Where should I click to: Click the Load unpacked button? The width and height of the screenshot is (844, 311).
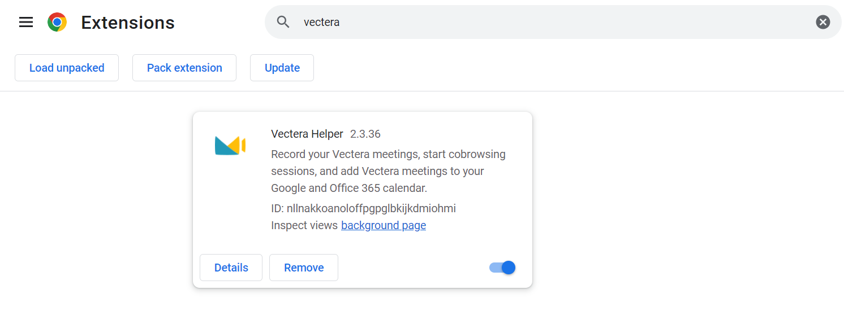point(67,68)
